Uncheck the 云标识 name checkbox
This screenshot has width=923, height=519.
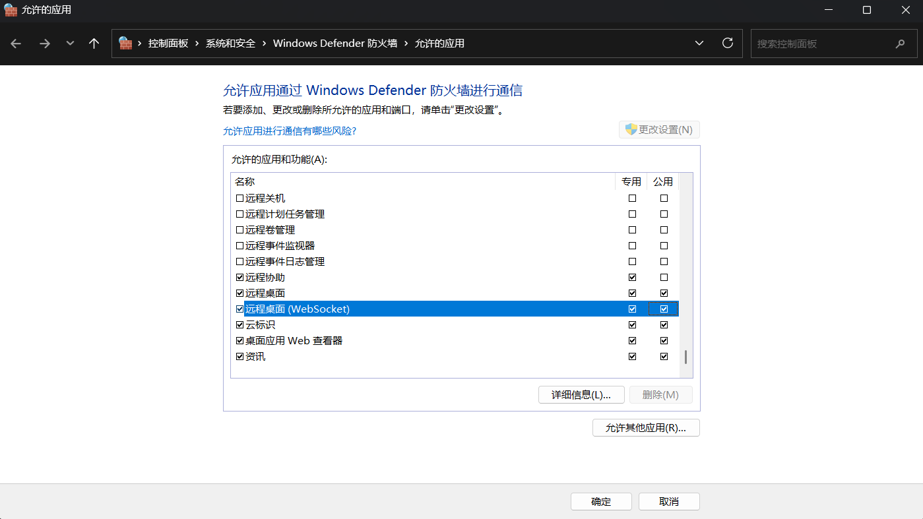tap(240, 325)
